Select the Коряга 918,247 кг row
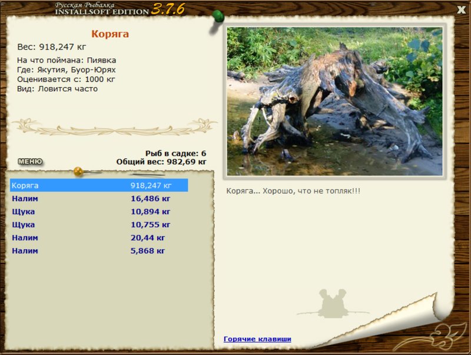The image size is (471, 355). click(x=99, y=185)
